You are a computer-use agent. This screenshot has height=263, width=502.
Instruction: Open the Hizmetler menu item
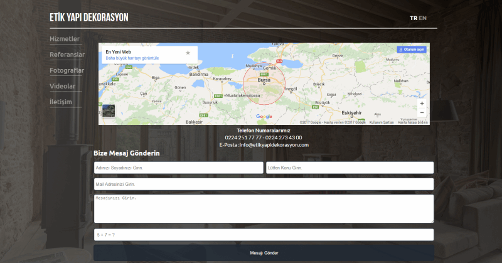click(x=65, y=39)
